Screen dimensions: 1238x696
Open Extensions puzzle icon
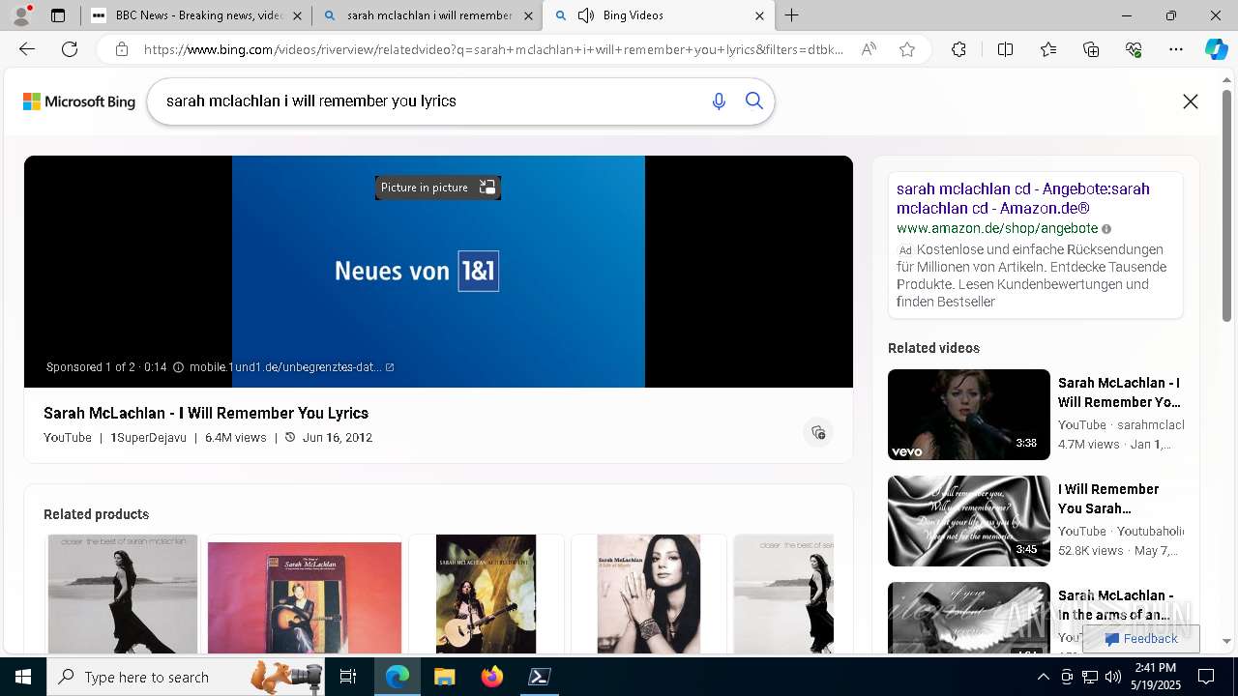(x=958, y=49)
